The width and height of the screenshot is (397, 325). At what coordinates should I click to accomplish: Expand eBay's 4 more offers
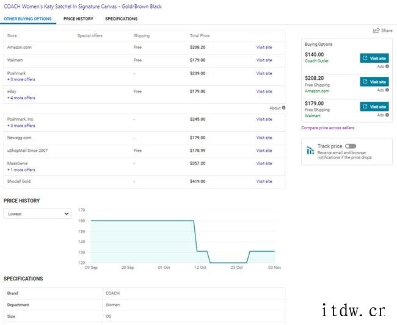click(21, 98)
